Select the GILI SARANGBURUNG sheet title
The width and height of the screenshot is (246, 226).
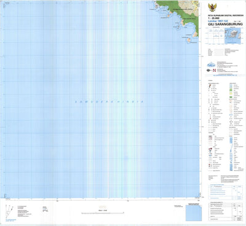225,24
